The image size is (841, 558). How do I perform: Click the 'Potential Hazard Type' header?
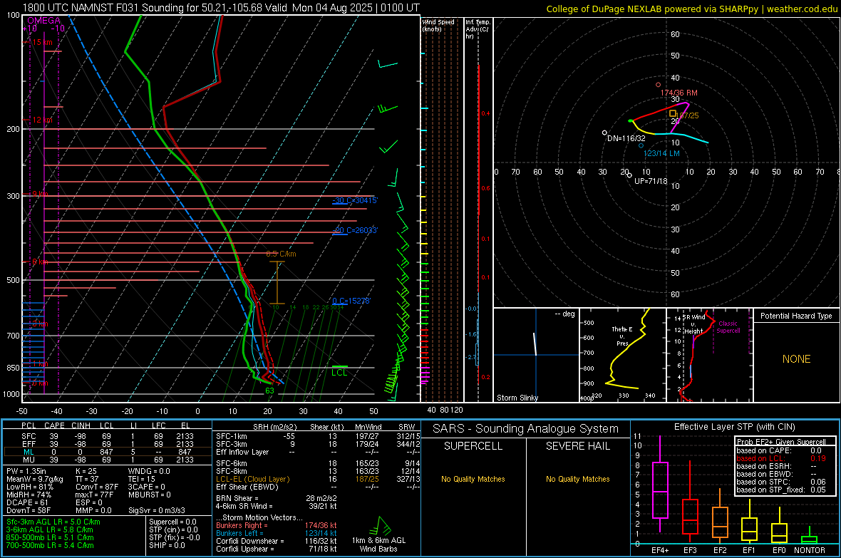click(x=796, y=316)
